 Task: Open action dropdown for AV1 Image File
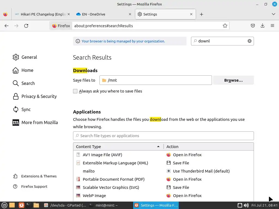(x=209, y=155)
